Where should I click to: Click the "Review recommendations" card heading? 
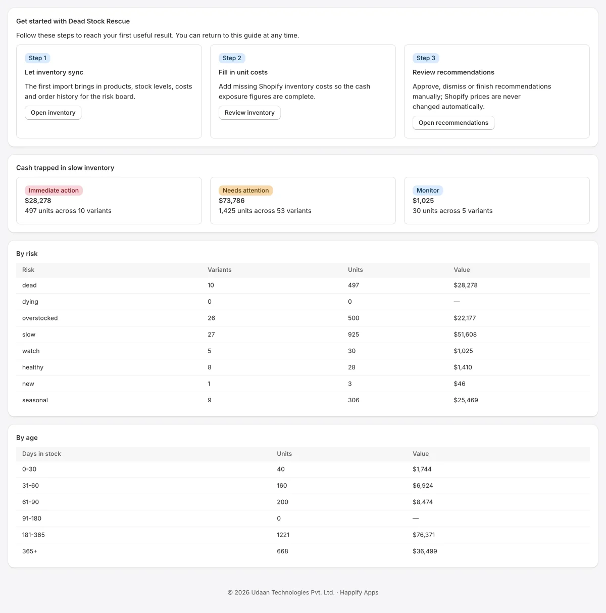(453, 72)
